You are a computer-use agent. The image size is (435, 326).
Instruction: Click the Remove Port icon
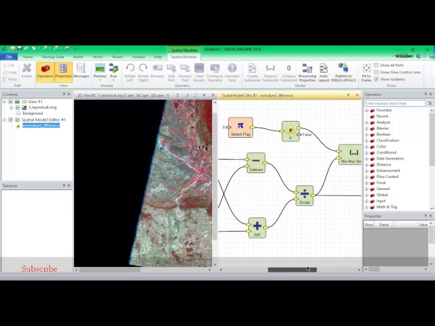[x=185, y=72]
